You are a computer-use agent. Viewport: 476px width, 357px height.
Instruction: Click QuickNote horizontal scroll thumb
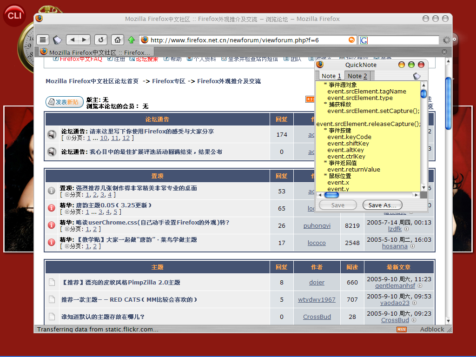(331, 195)
